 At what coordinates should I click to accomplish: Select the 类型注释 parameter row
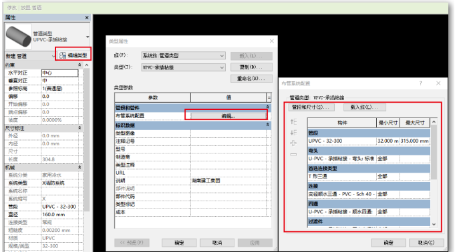(x=190, y=165)
